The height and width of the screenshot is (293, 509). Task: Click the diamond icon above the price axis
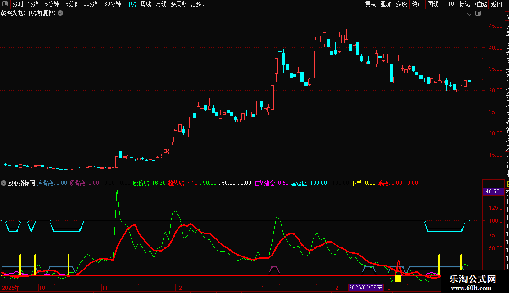[469, 14]
